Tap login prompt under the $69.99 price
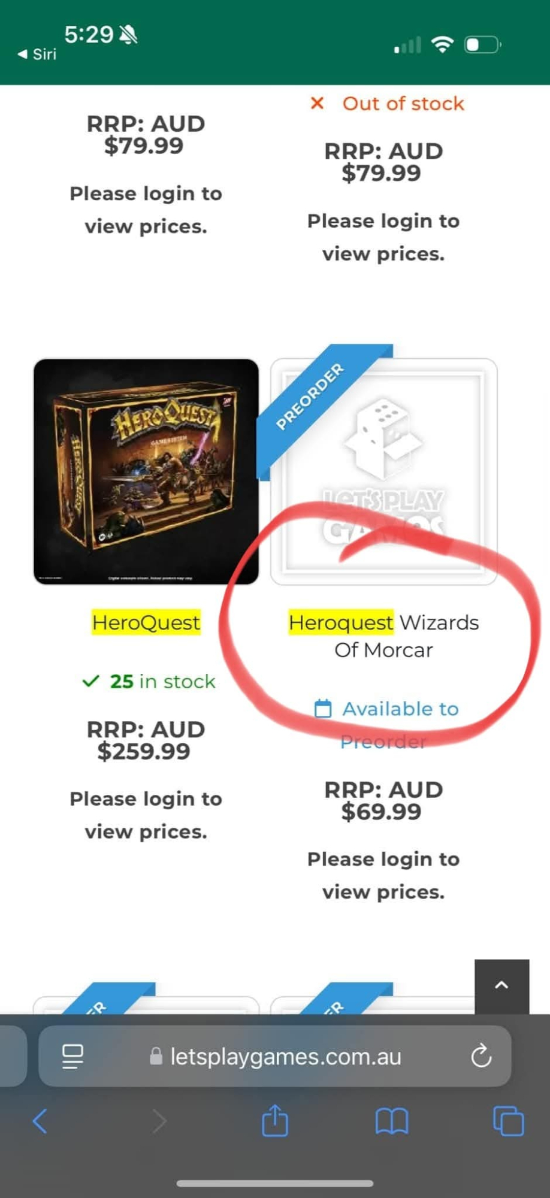 (x=383, y=875)
